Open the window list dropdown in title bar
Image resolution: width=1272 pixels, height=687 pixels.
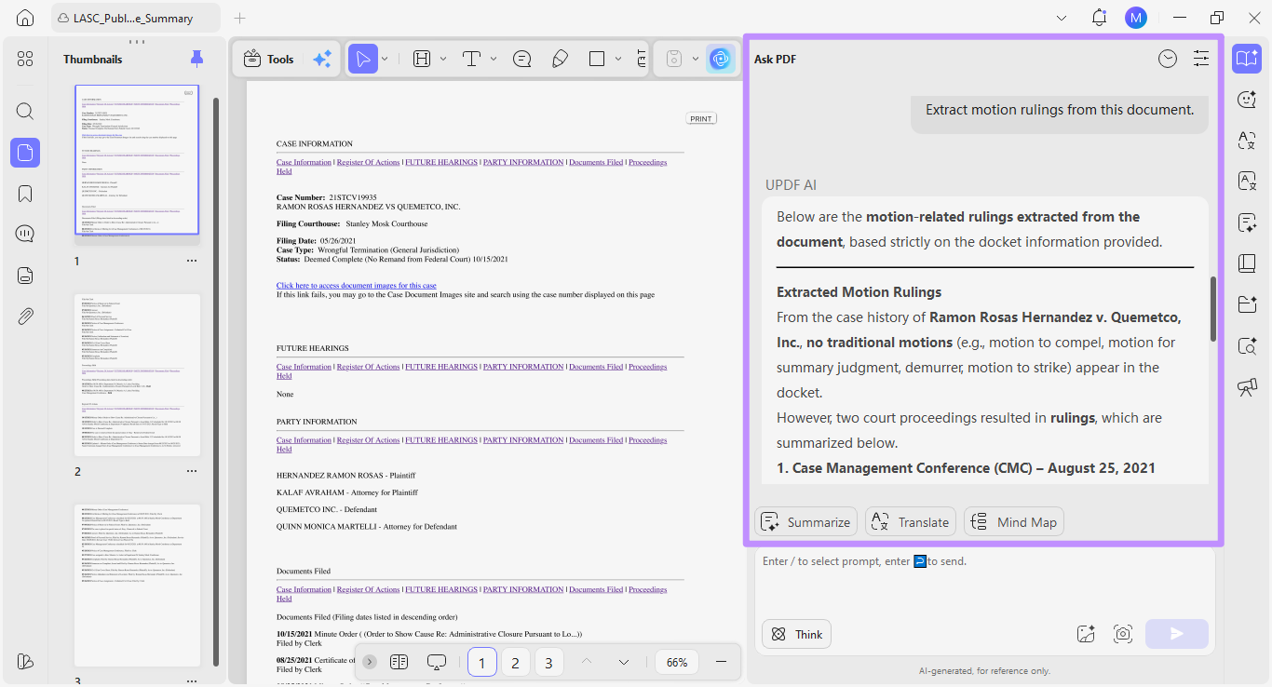[x=1062, y=18]
